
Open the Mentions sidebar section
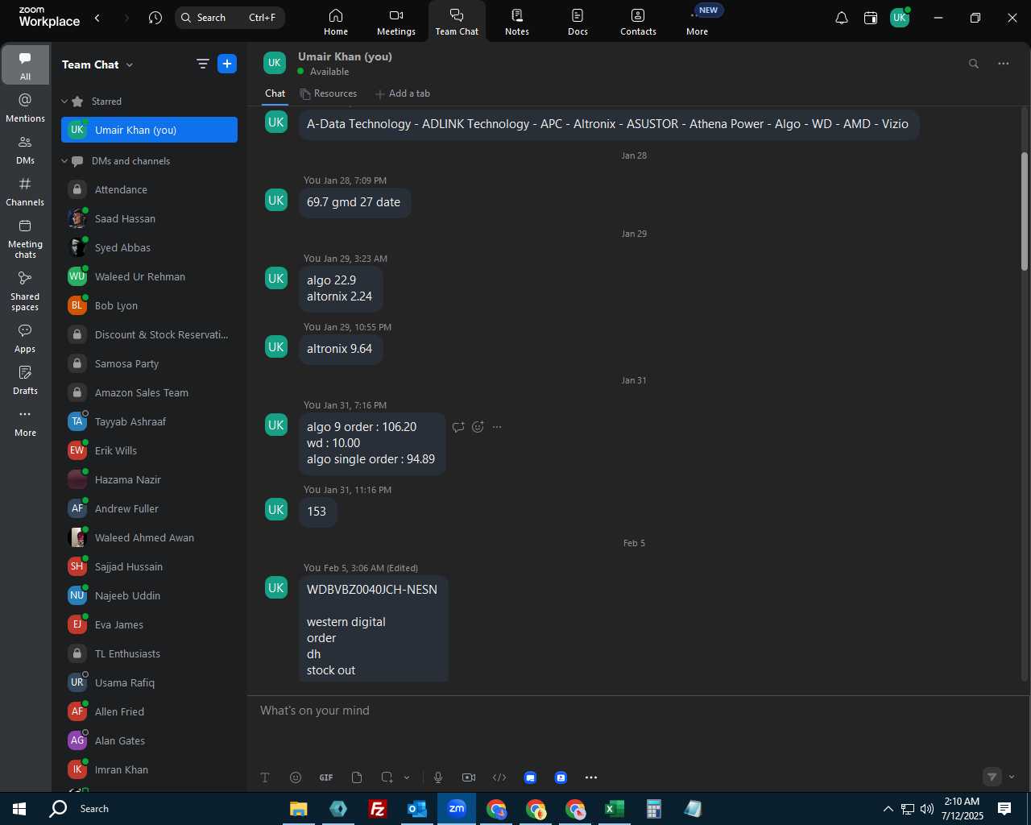click(25, 108)
